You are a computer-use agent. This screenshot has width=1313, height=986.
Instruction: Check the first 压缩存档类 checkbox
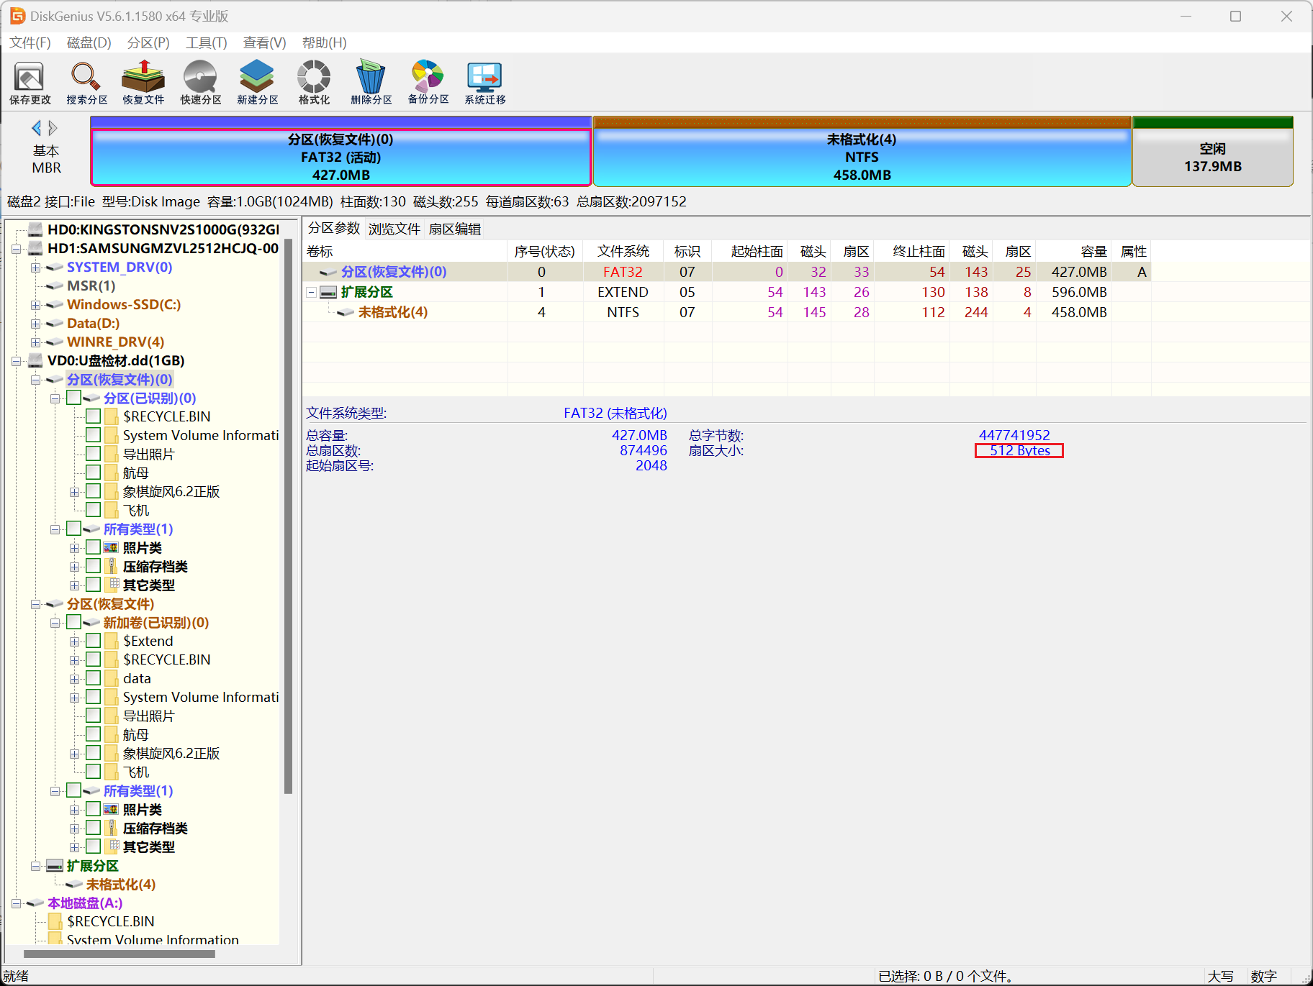[93, 566]
